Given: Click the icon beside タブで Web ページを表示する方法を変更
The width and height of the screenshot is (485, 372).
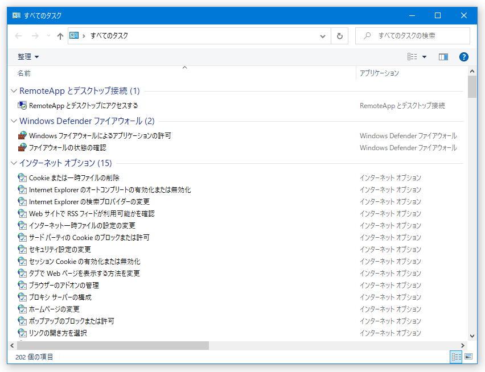Looking at the screenshot, I should click(22, 274).
